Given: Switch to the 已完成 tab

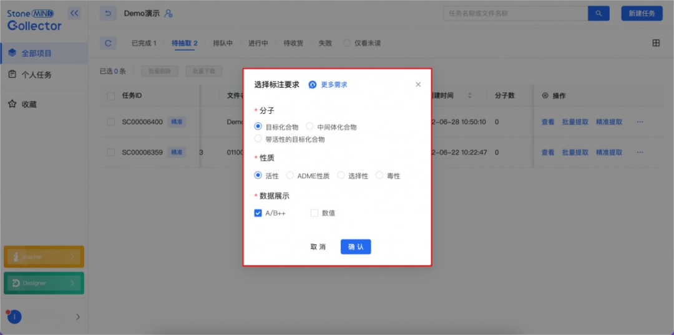Looking at the screenshot, I should (x=144, y=43).
